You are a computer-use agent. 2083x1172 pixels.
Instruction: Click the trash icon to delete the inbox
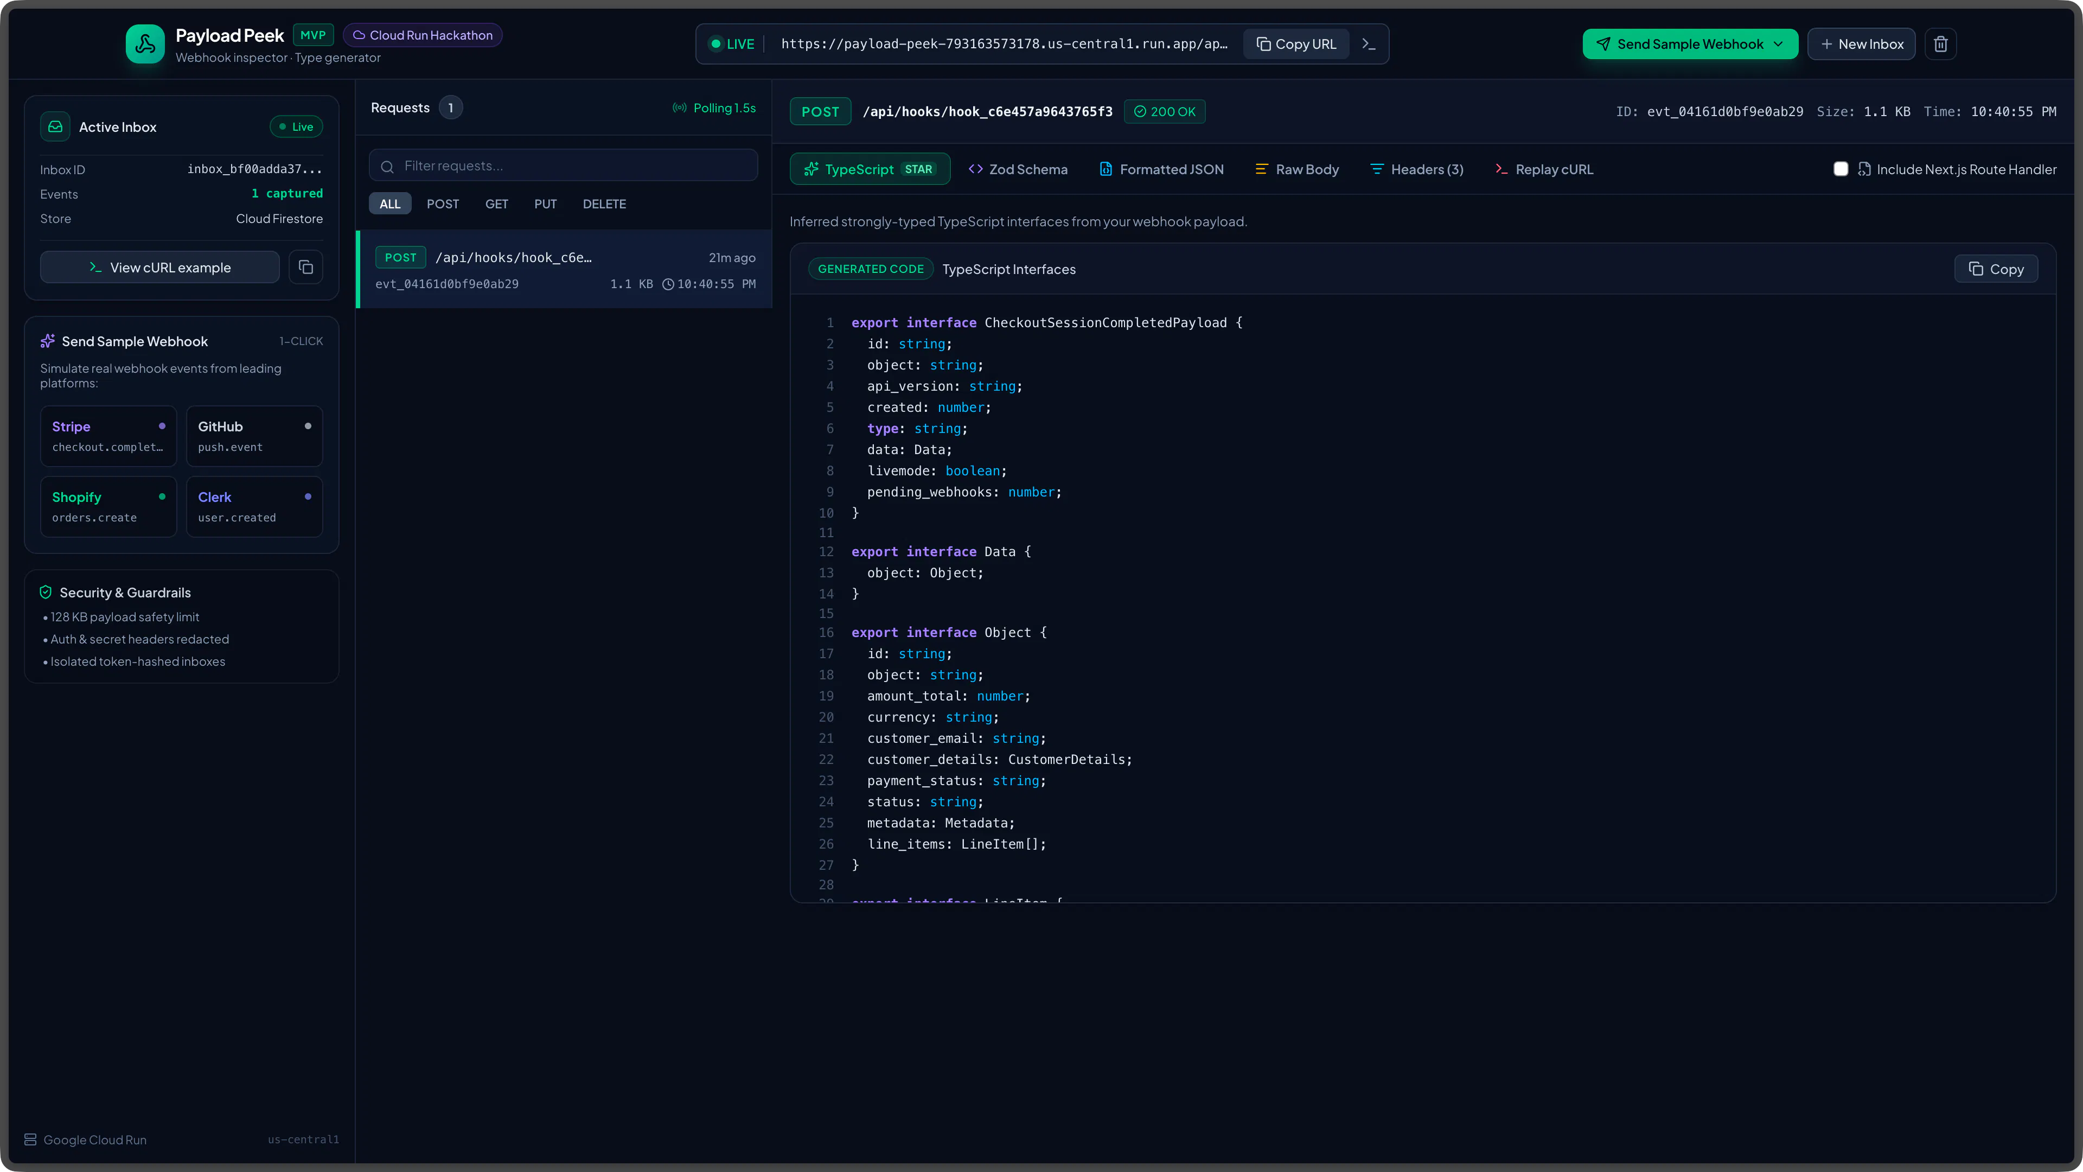[1941, 43]
